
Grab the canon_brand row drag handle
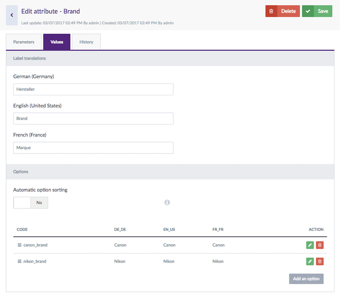pos(19,245)
